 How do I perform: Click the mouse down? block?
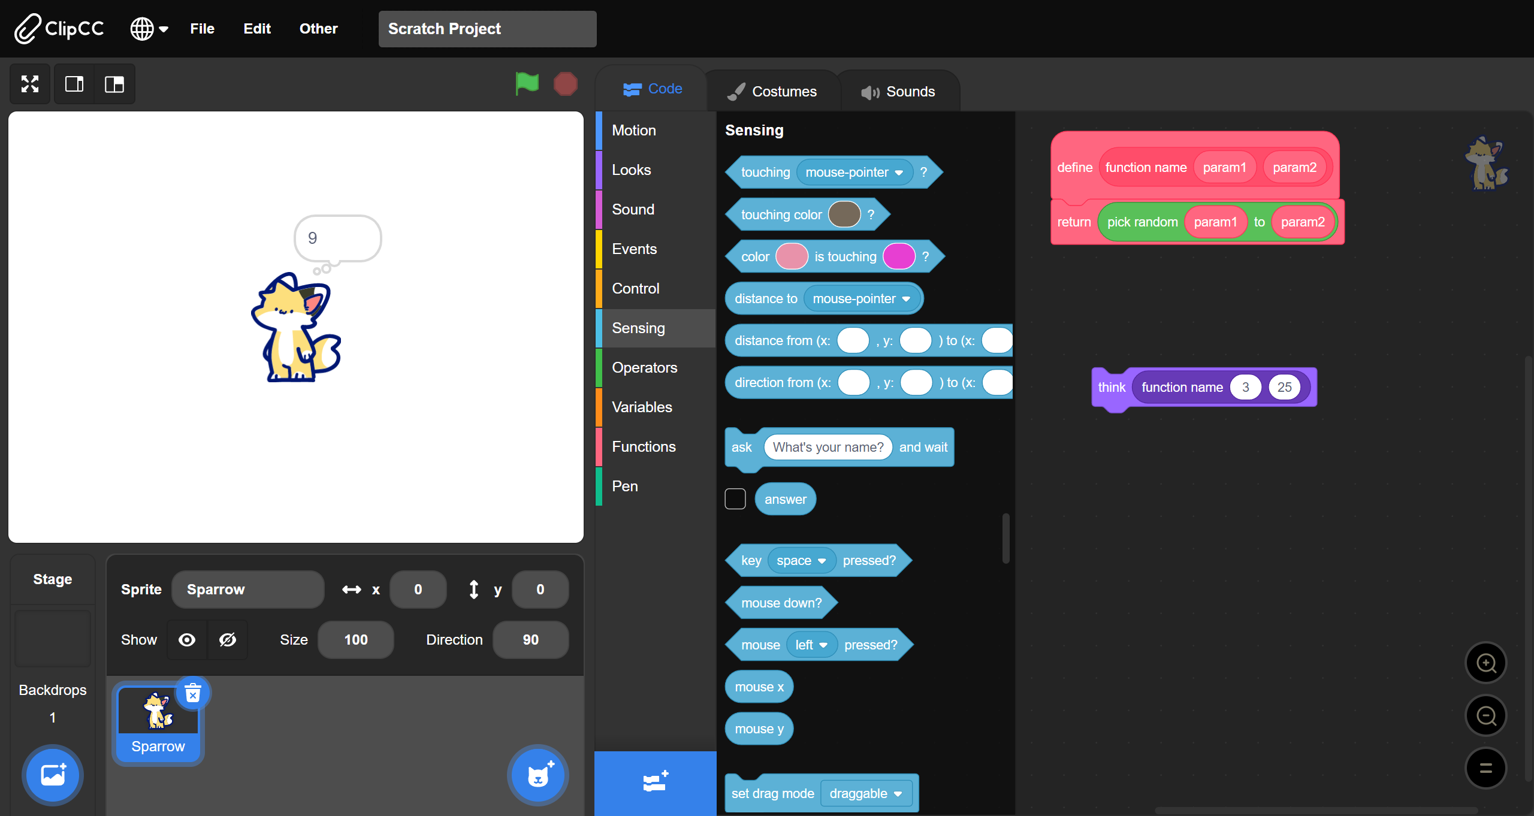pyautogui.click(x=781, y=603)
